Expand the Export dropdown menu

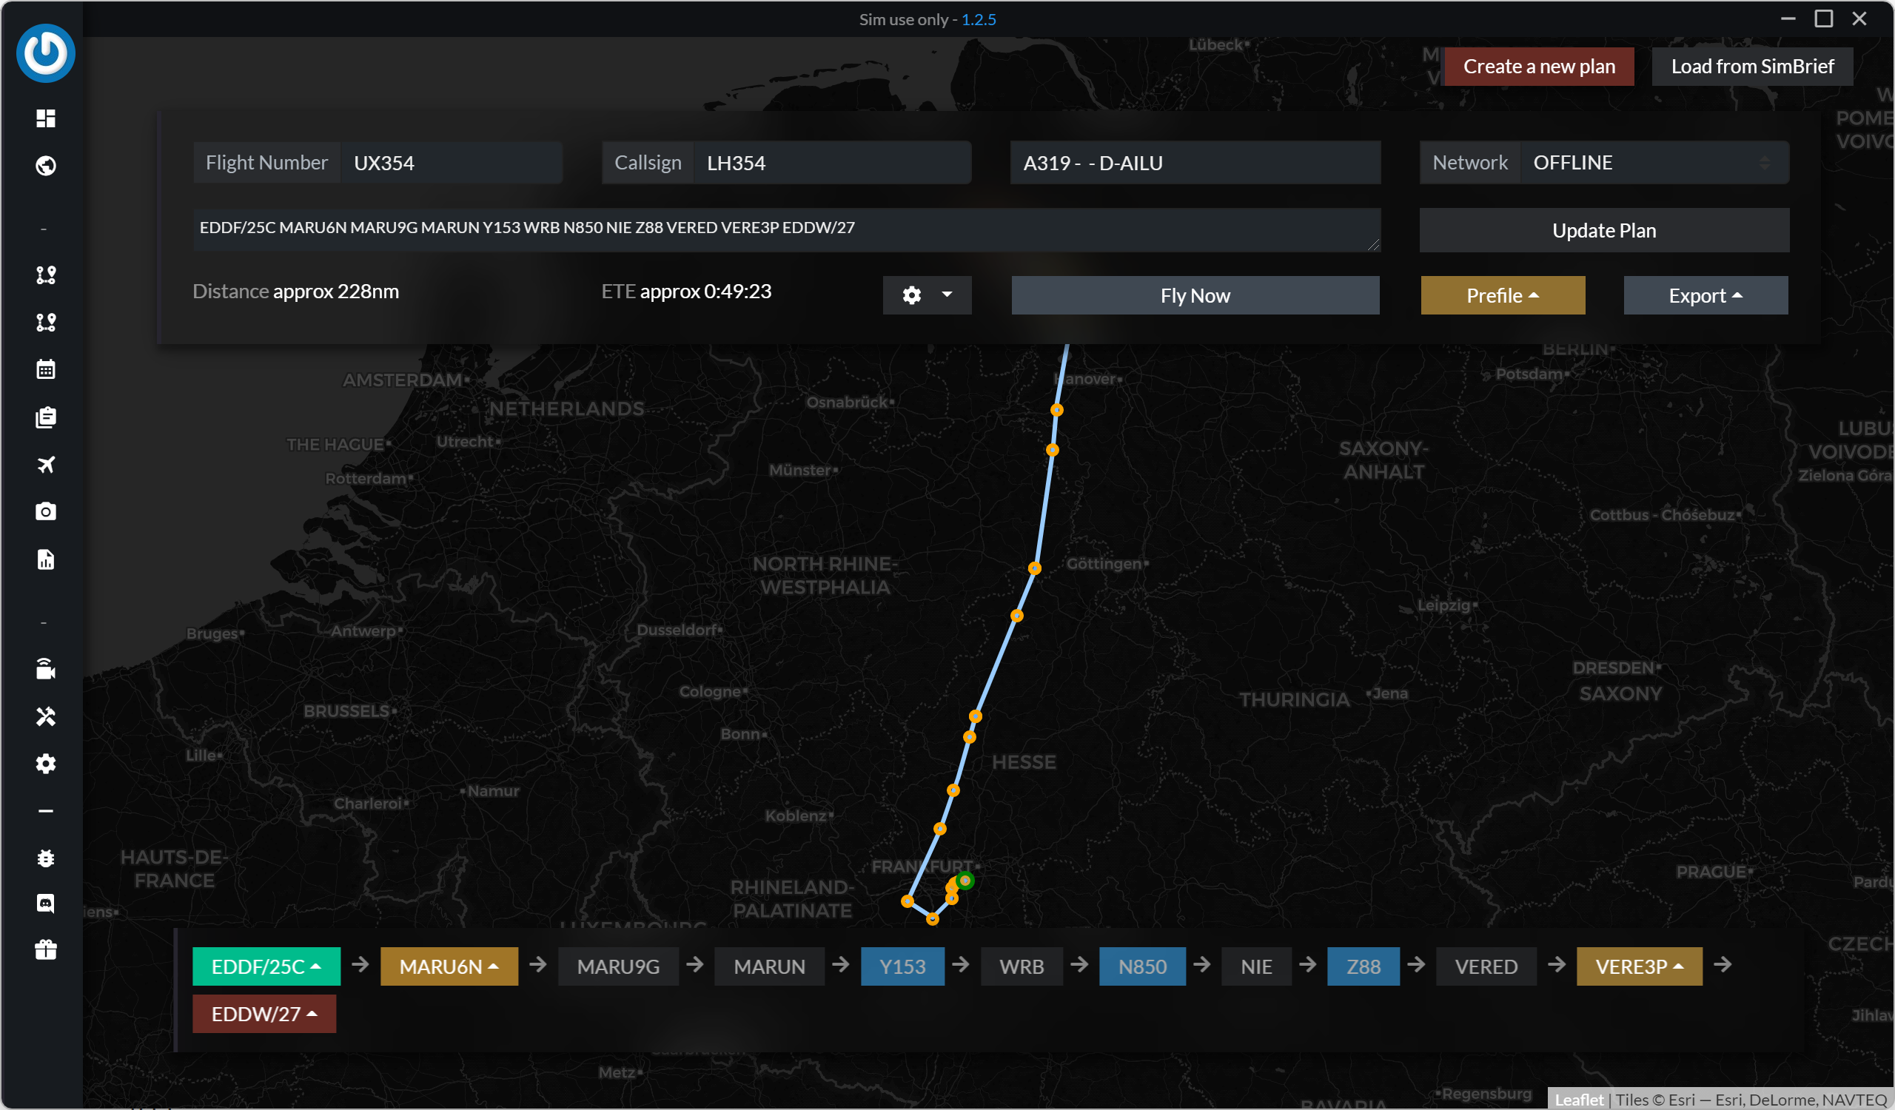[1705, 295]
